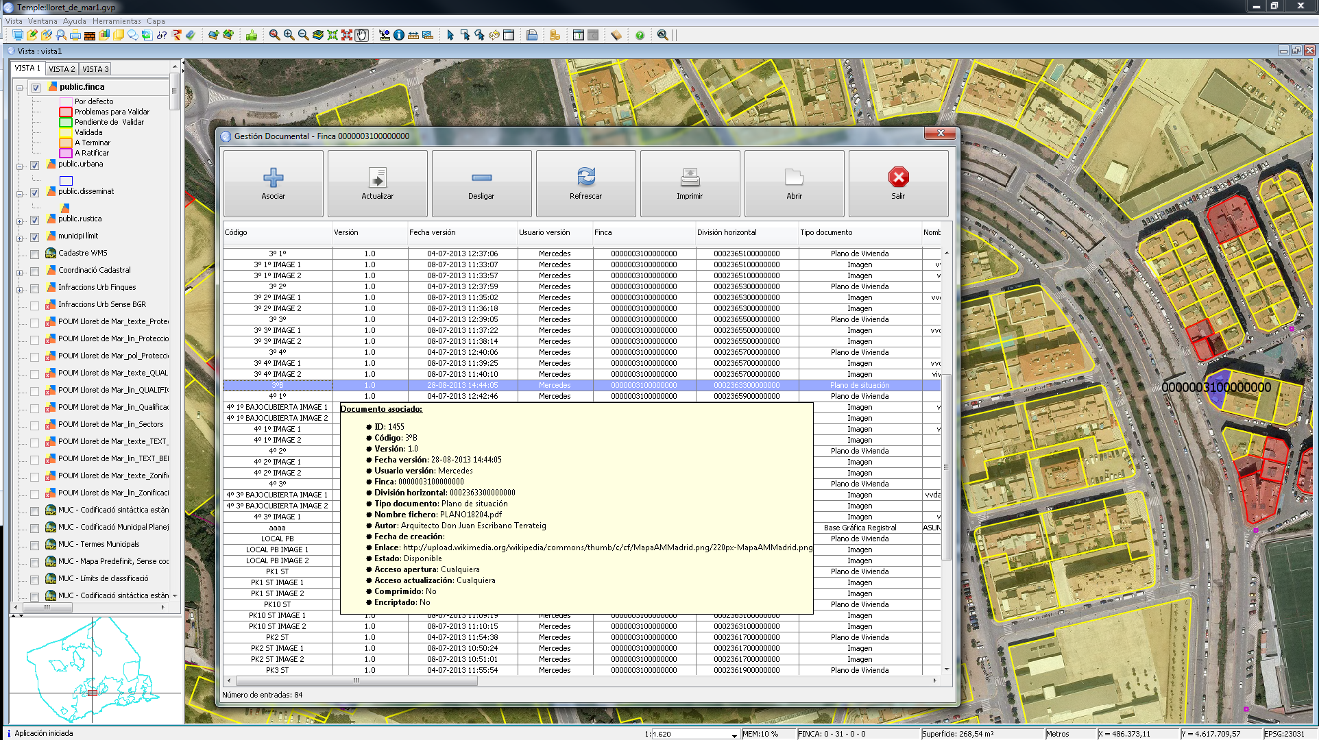
Task: Click the brick wall toolbar icon
Action: 90,35
